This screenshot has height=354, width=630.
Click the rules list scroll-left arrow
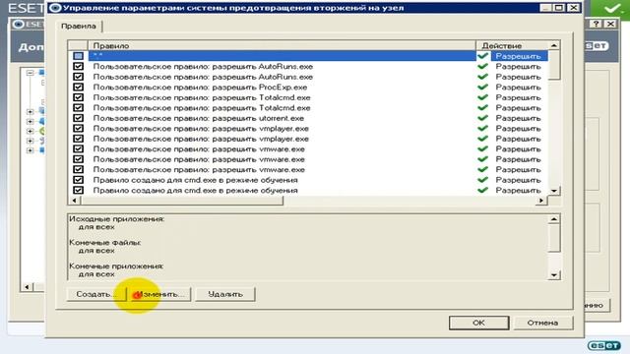point(74,200)
